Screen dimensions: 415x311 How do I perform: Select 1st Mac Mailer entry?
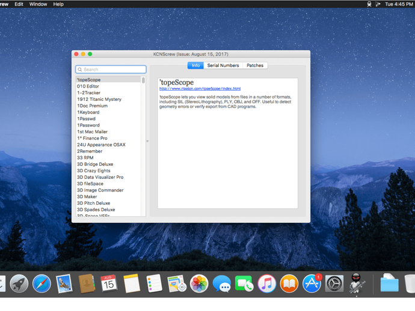(x=108, y=131)
